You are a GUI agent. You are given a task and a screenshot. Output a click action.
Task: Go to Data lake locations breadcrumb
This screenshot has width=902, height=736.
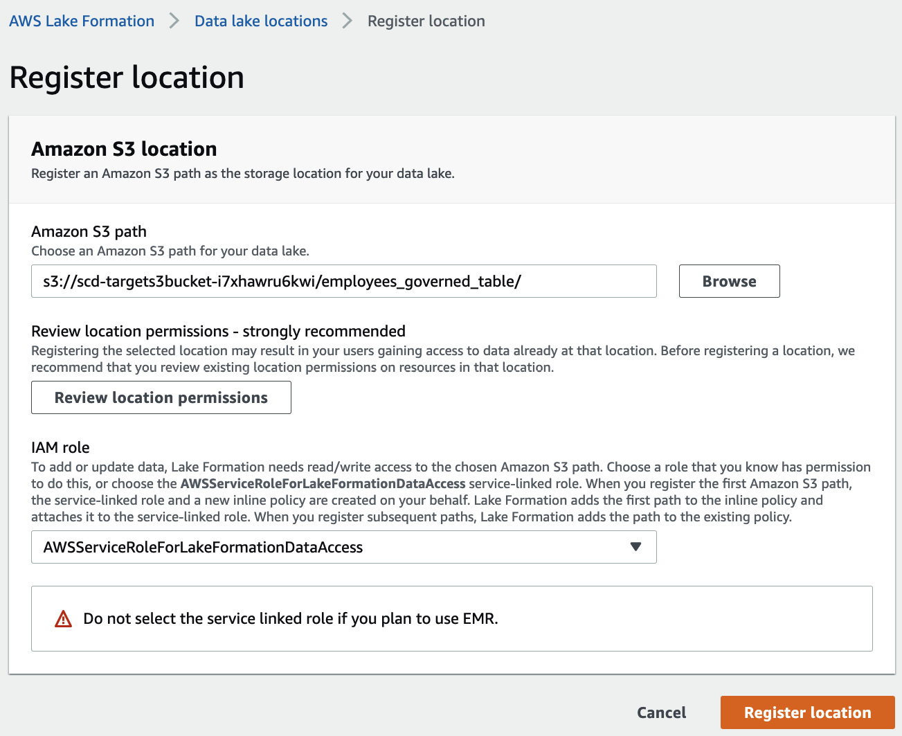pos(261,21)
